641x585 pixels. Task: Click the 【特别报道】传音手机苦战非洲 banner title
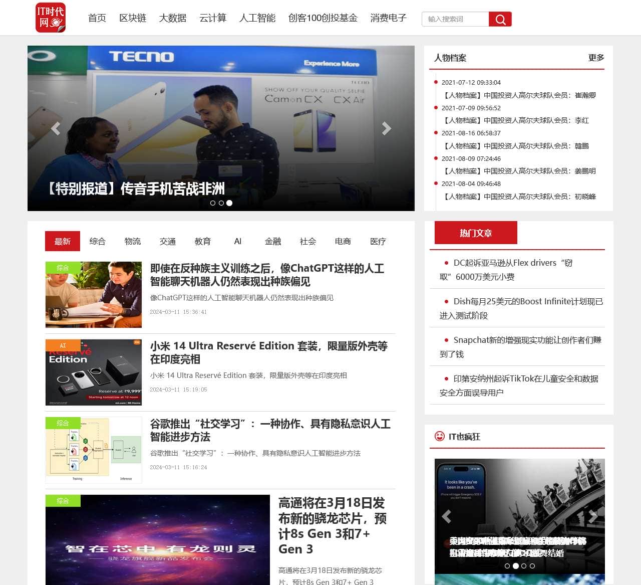(x=136, y=188)
